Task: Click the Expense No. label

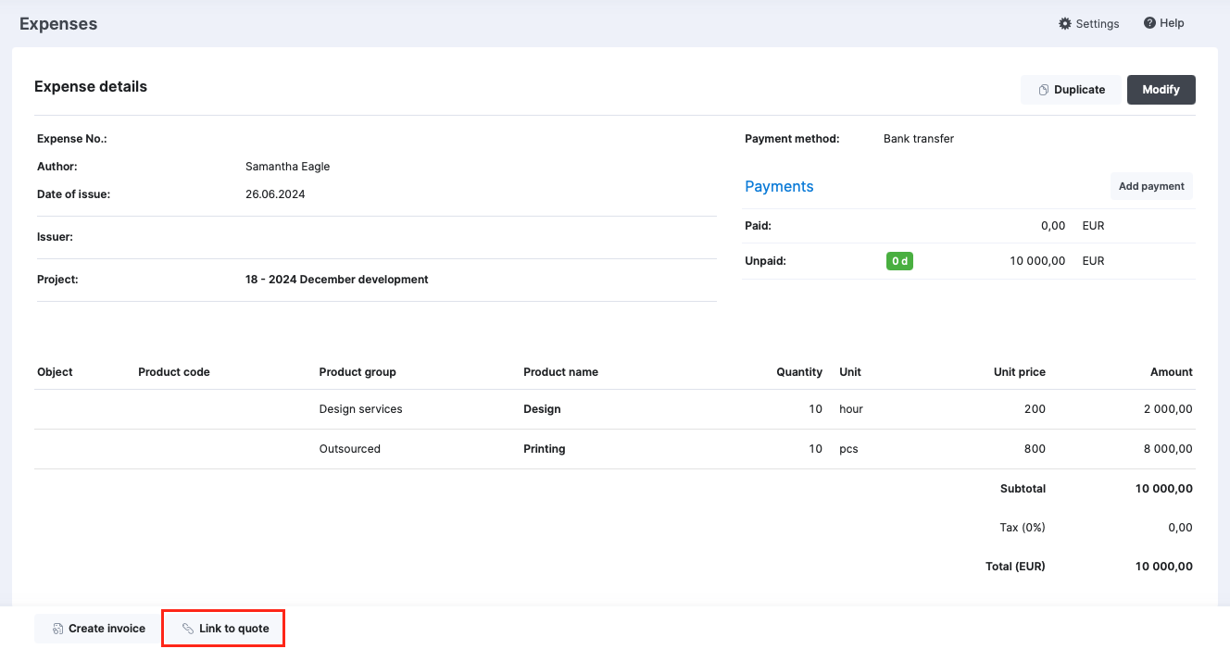Action: [x=72, y=139]
